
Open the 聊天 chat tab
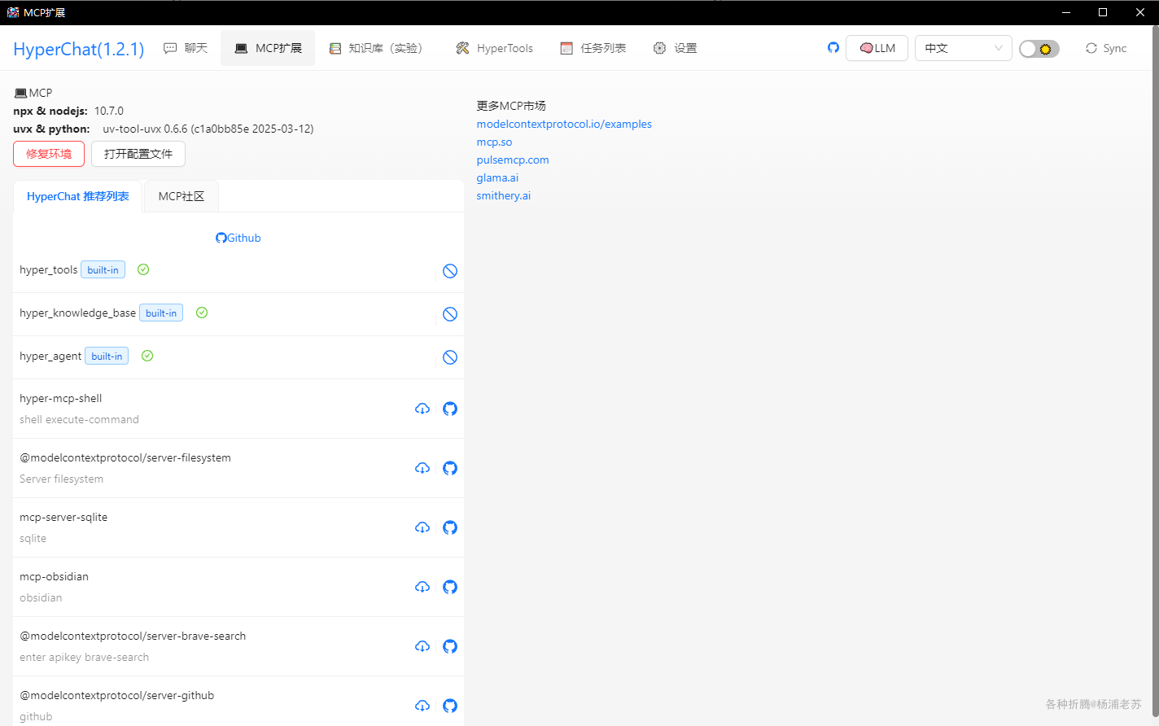(186, 48)
